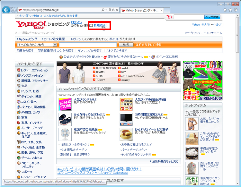Click the ダイエット、健康 category icon
Viewport: 241px width, 187px height.
19,96
